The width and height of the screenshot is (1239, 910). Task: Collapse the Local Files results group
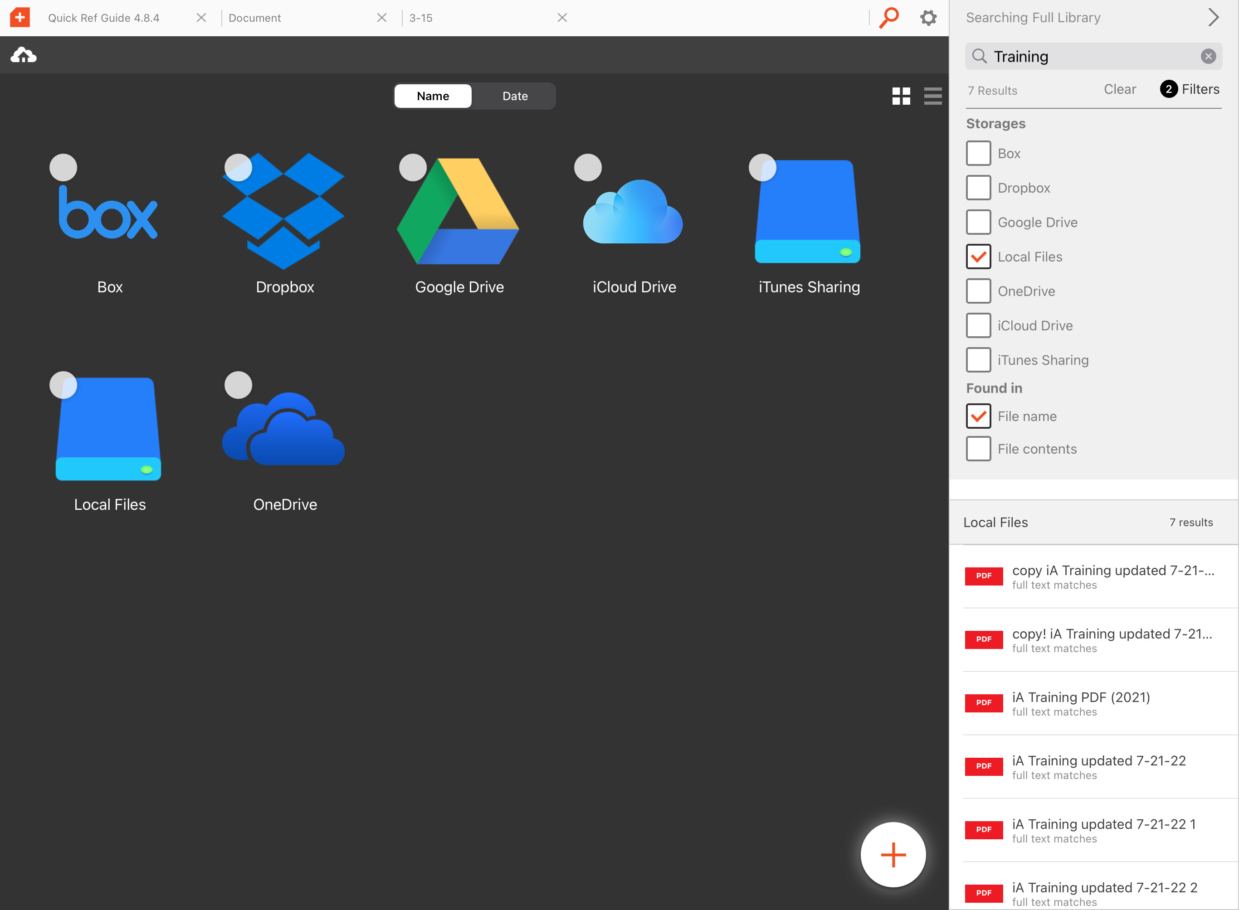coord(1093,522)
